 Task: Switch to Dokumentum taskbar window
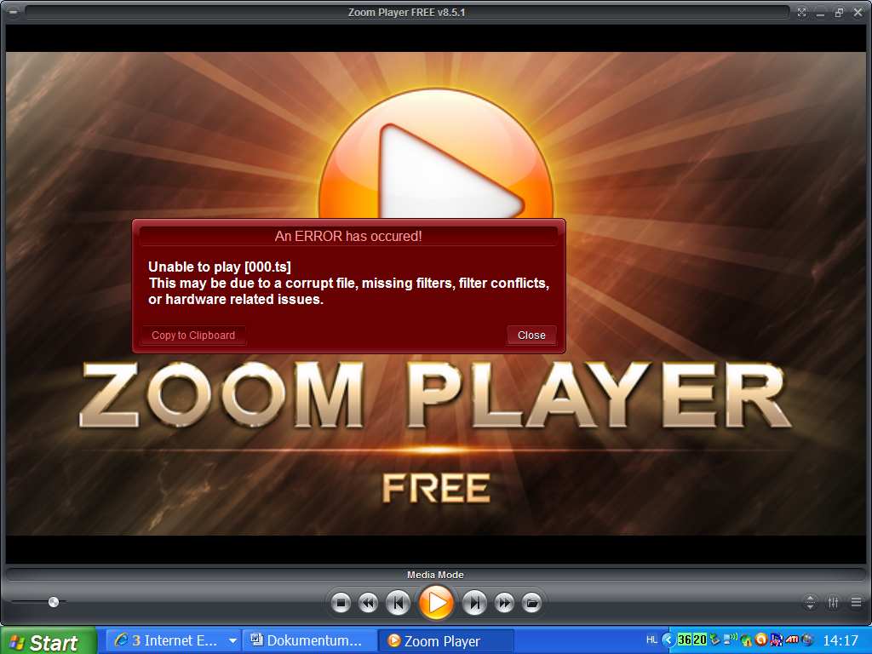(x=309, y=640)
